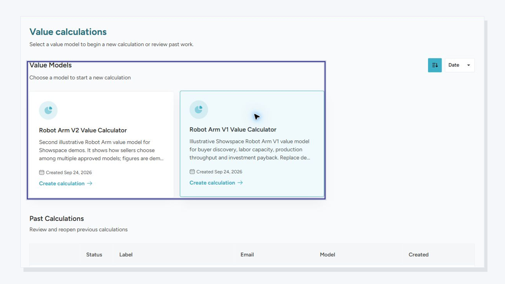Click the Past Calculations heading
This screenshot has height=284, width=505.
57,219
